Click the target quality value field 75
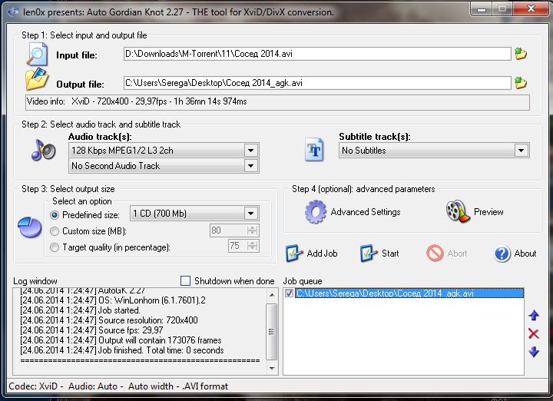Viewport: 553px width, 401px height. tap(237, 246)
